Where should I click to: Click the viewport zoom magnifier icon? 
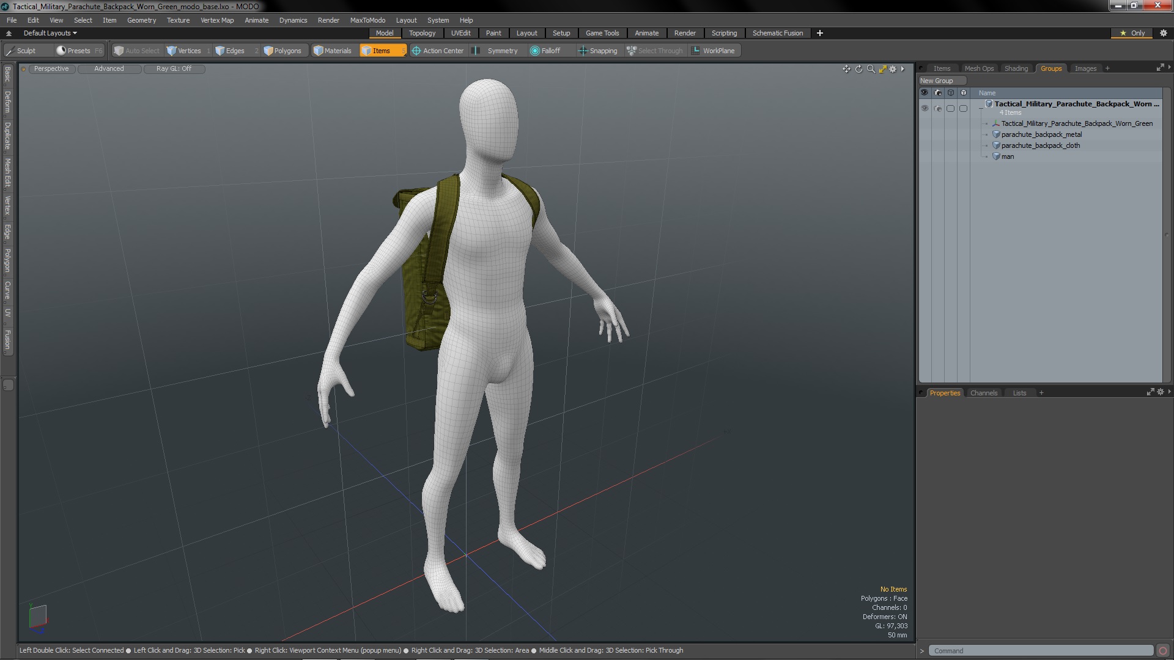(x=871, y=69)
